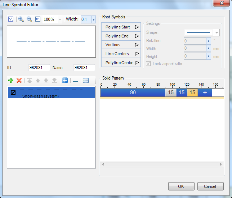Click the dashed line pattern icon
The height and width of the screenshot is (198, 232).
75,80
